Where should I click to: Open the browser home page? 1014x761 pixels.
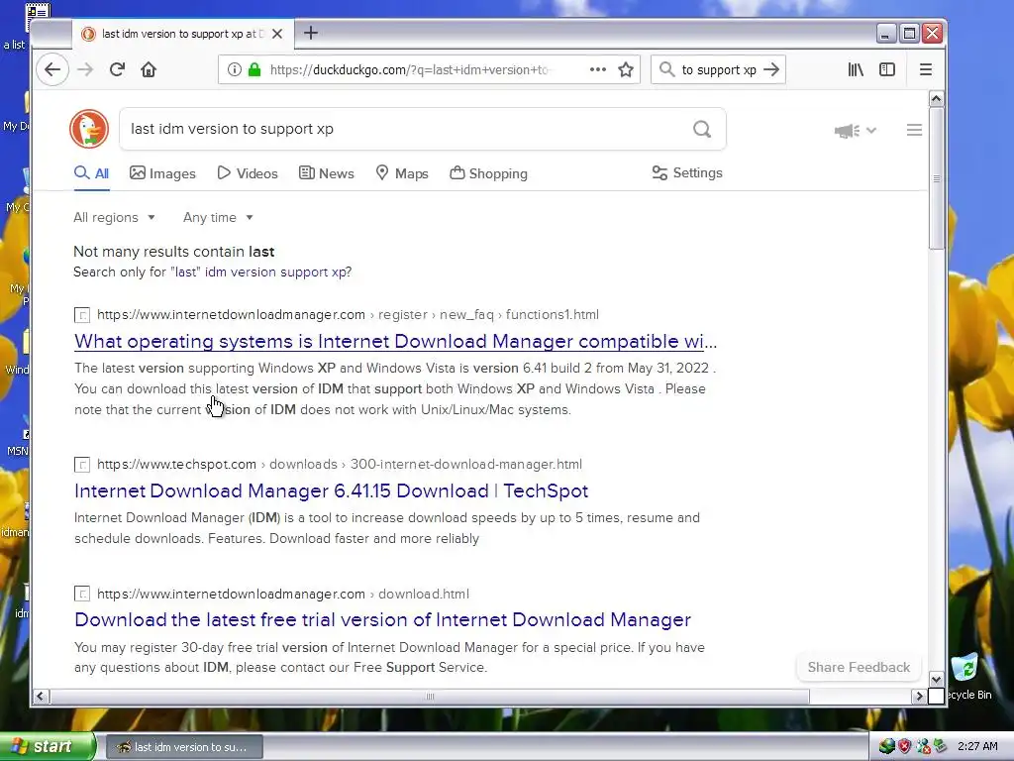149,70
